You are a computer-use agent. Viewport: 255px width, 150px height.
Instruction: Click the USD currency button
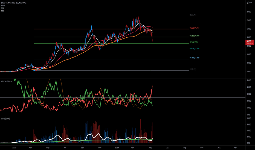point(250,3)
